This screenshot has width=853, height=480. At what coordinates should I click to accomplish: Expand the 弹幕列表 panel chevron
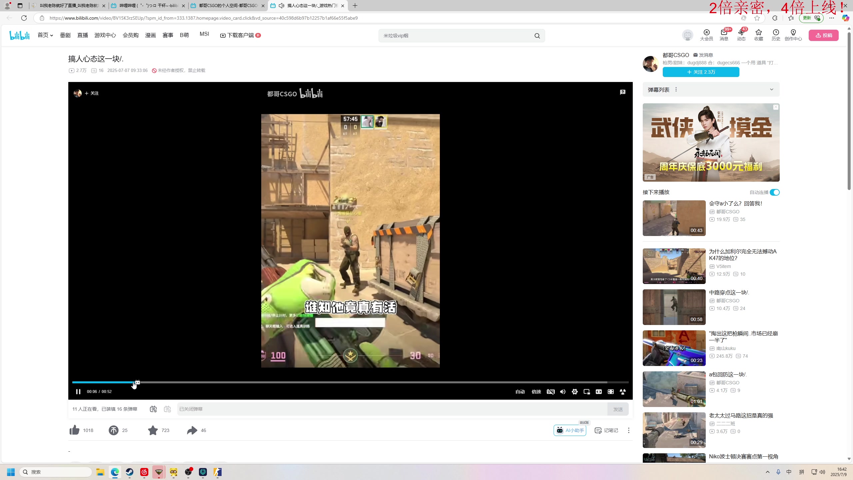772,89
